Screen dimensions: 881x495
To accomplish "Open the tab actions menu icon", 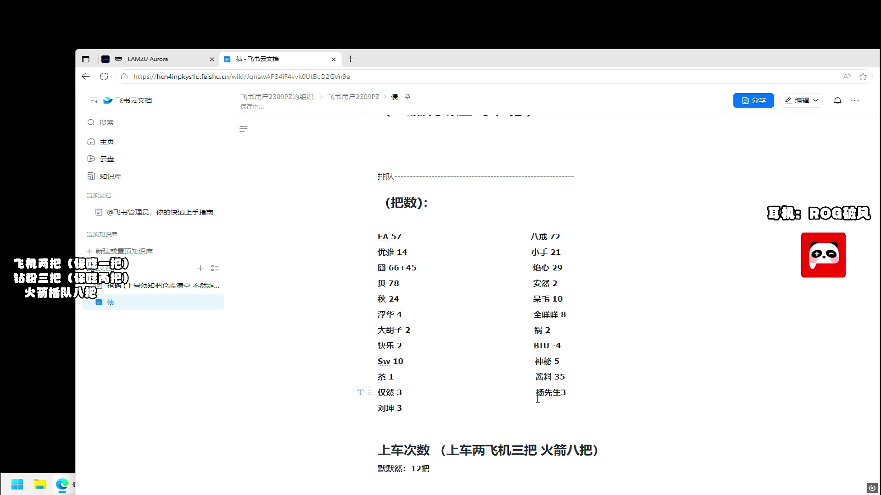I will click(85, 59).
